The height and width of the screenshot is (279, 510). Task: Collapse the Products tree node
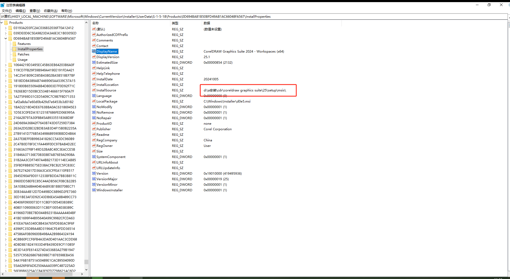[2, 23]
